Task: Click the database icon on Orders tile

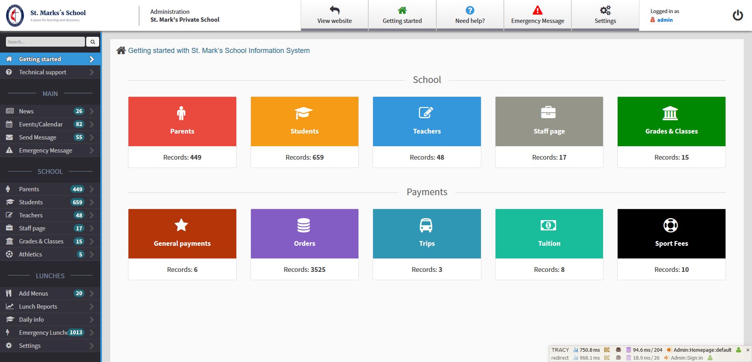Action: click(x=303, y=225)
